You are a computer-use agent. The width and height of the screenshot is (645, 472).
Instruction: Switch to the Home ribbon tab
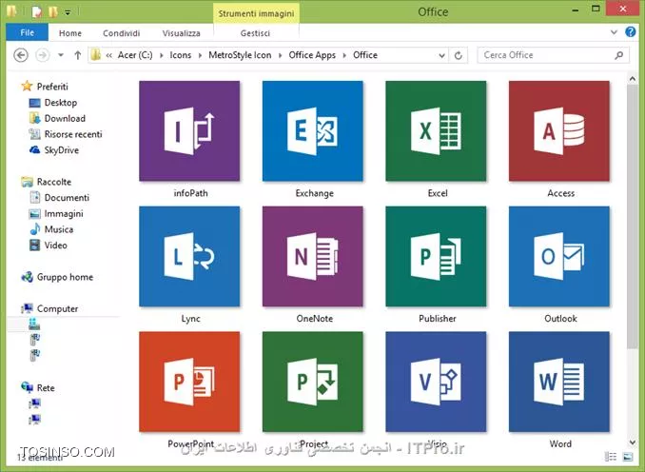tap(70, 33)
